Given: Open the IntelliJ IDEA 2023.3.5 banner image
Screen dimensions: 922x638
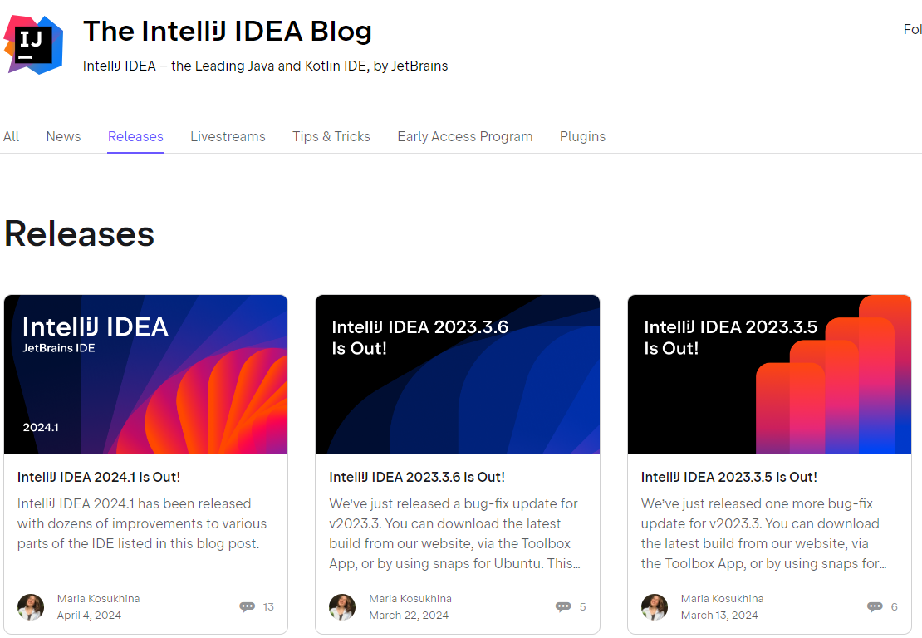Looking at the screenshot, I should click(769, 375).
